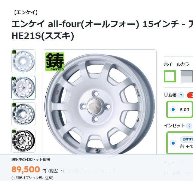Choose the gray two-tone color swatch

click(187, 76)
